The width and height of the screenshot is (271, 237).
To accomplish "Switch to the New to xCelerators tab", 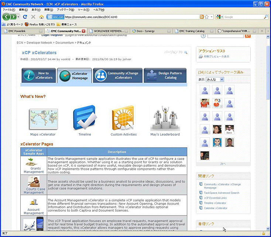I will tap(38, 76).
